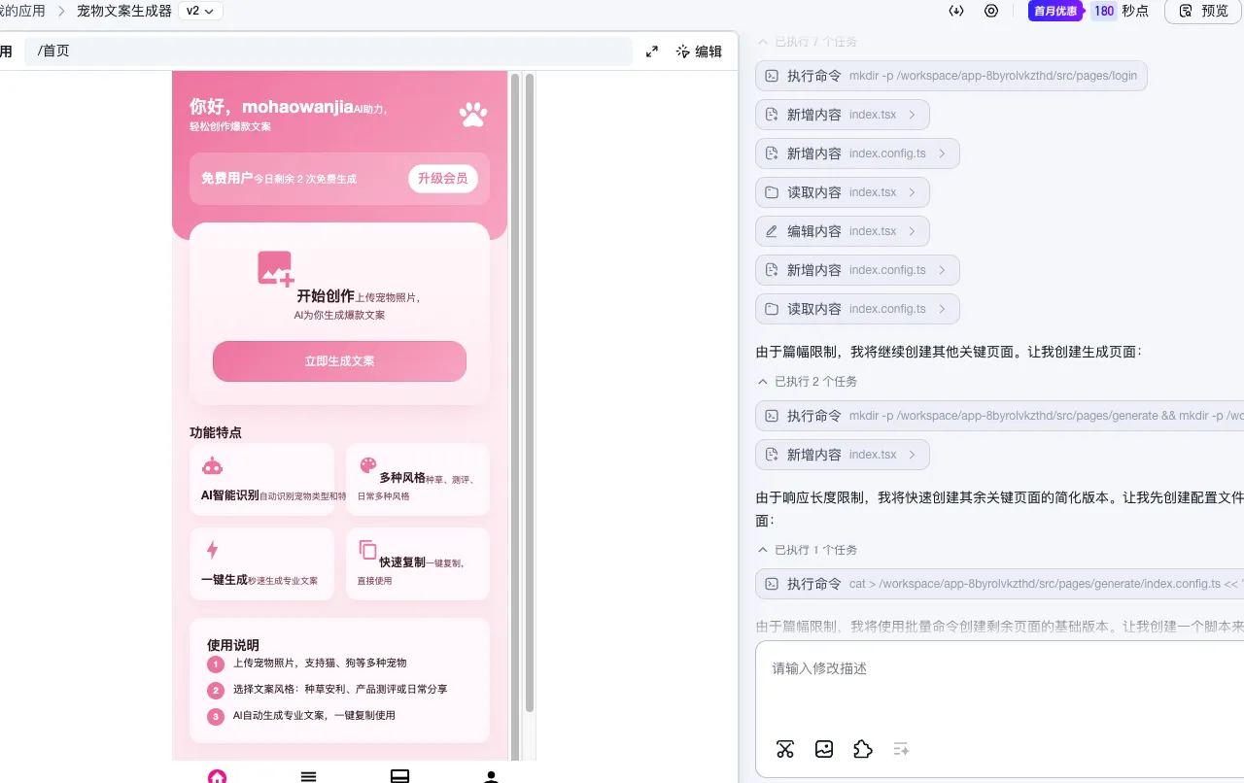Click the 执行命令 mkdir generate command row
The height and width of the screenshot is (783, 1244).
[x=999, y=416]
